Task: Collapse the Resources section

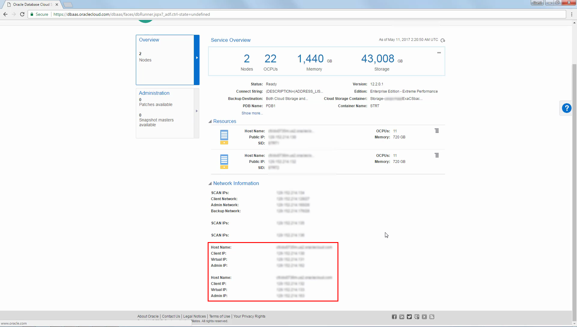Action: point(210,121)
